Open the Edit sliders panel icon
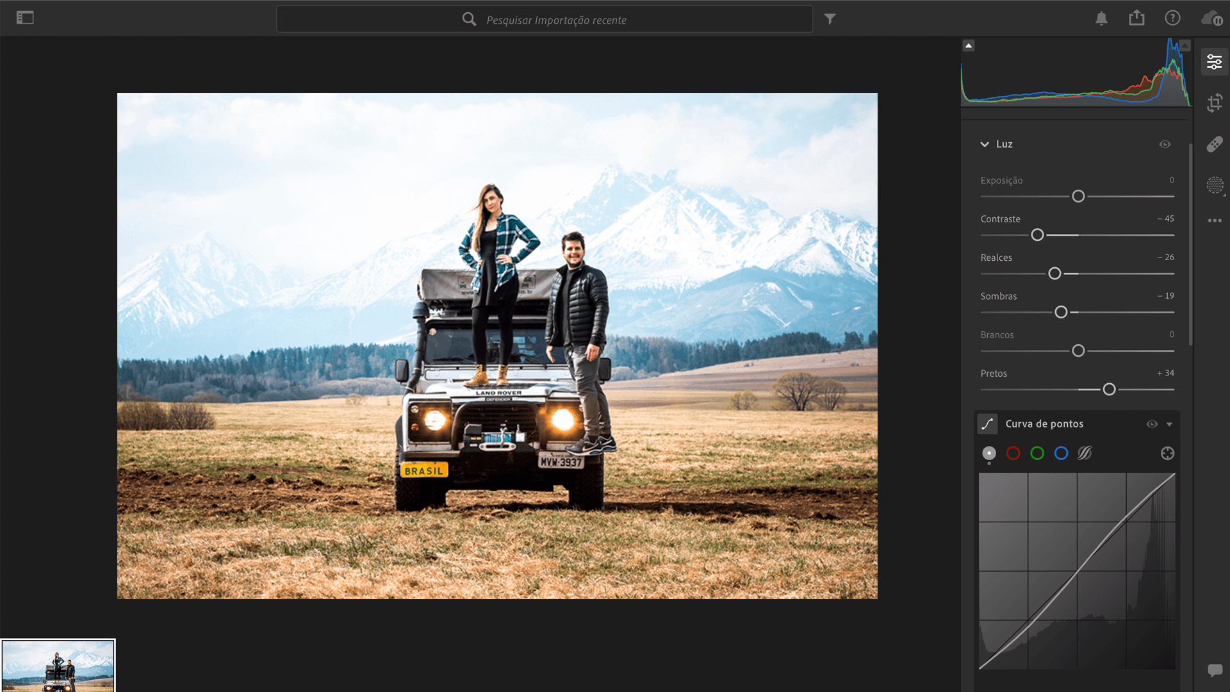 click(1214, 62)
